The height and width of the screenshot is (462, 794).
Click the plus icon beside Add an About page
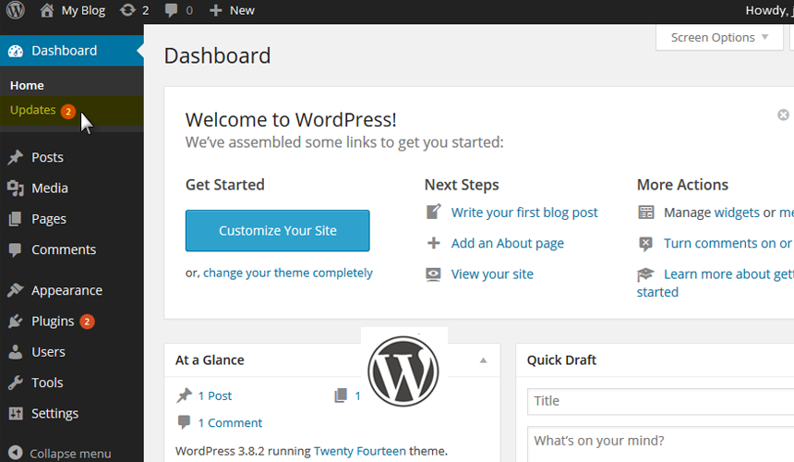click(433, 243)
